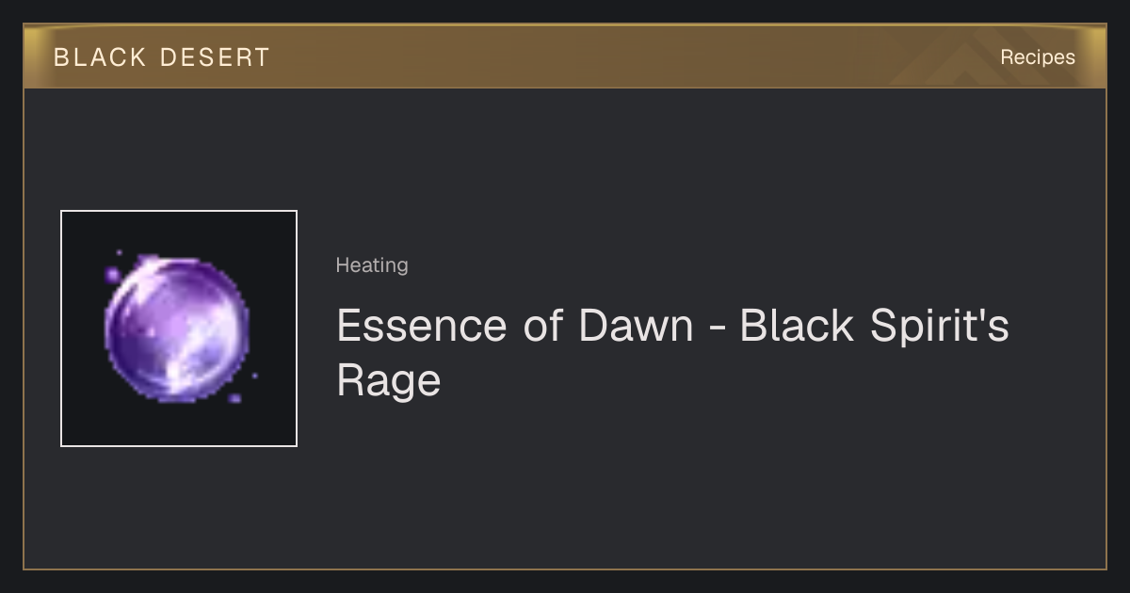Click Black Spirit's in the item title

tap(875, 326)
